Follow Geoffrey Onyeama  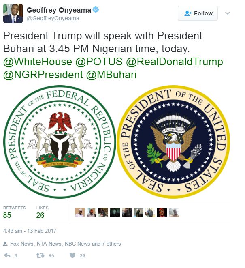(x=198, y=13)
